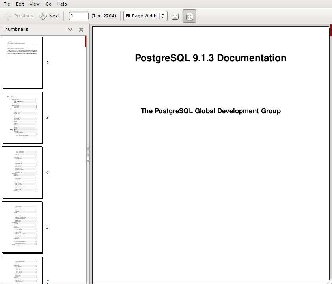
Task: Open the View menu
Action: point(34,4)
